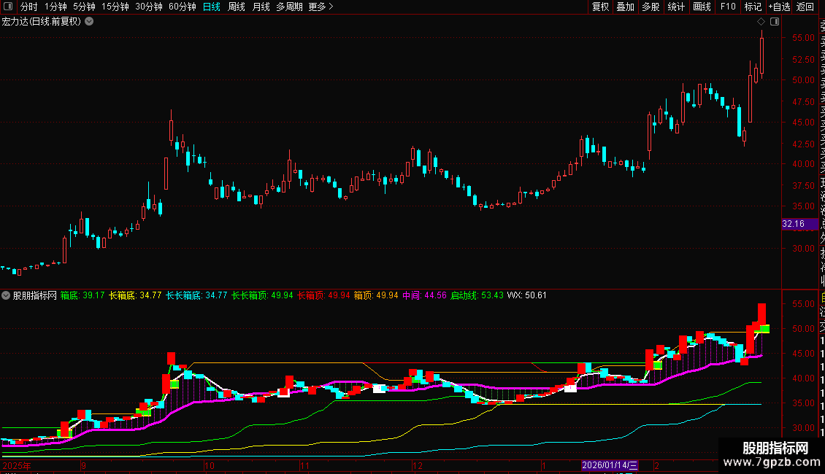Select the 60分钟 timeframe
The height and width of the screenshot is (474, 825).
tap(182, 7)
